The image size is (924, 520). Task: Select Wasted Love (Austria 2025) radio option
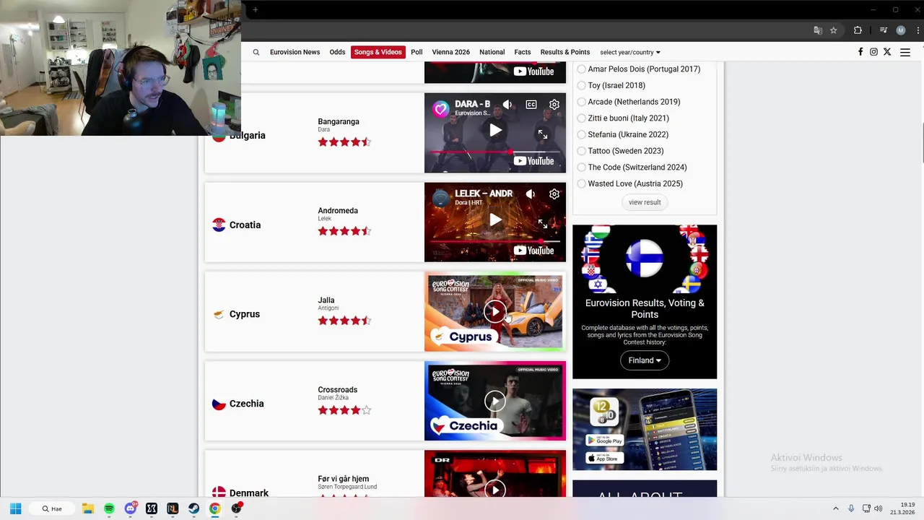tap(582, 183)
